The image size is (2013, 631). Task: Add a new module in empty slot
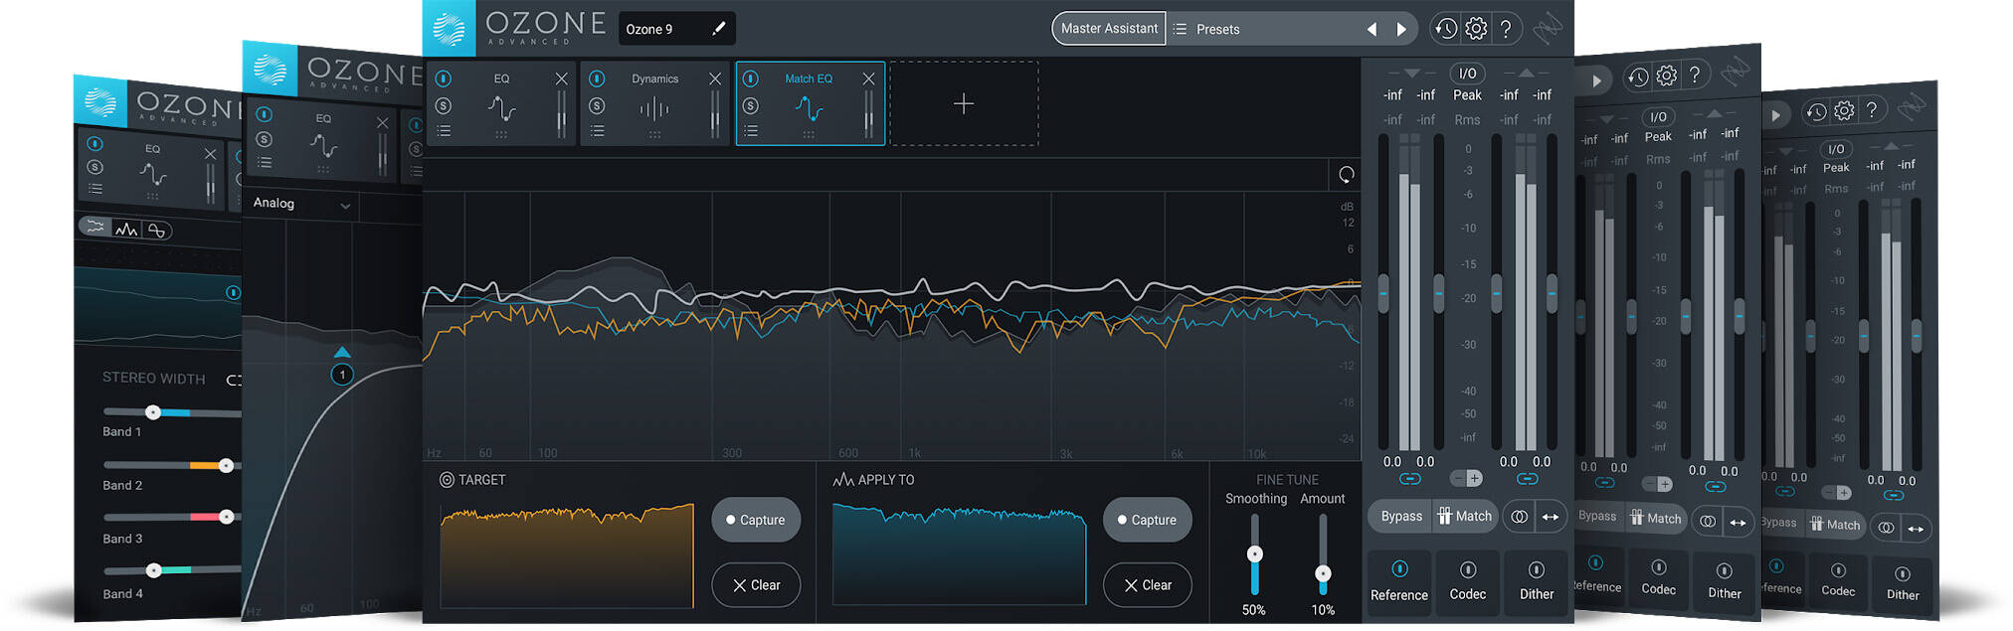(x=963, y=103)
